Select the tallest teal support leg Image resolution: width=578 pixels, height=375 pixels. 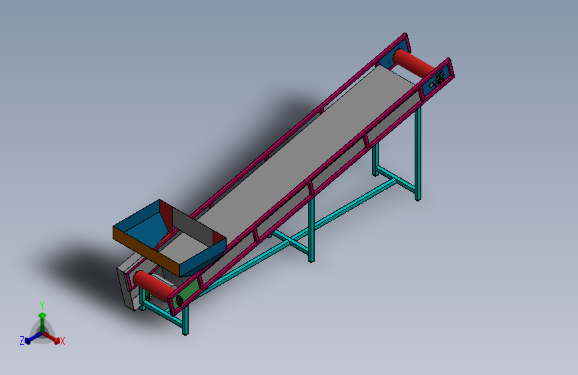tap(417, 153)
